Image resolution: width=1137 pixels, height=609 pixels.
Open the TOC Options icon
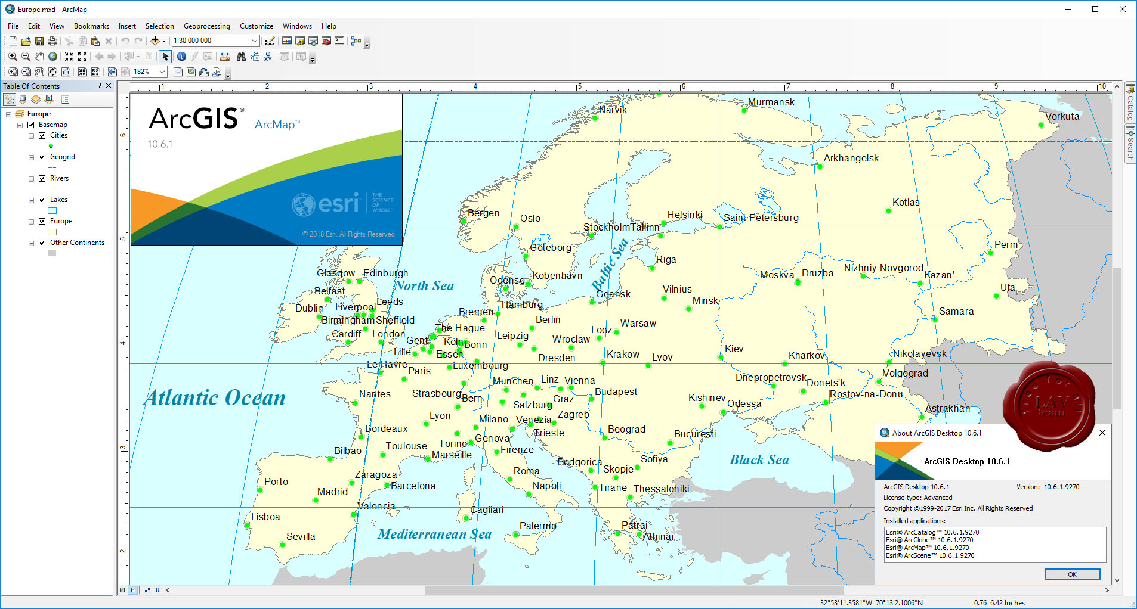[66, 100]
